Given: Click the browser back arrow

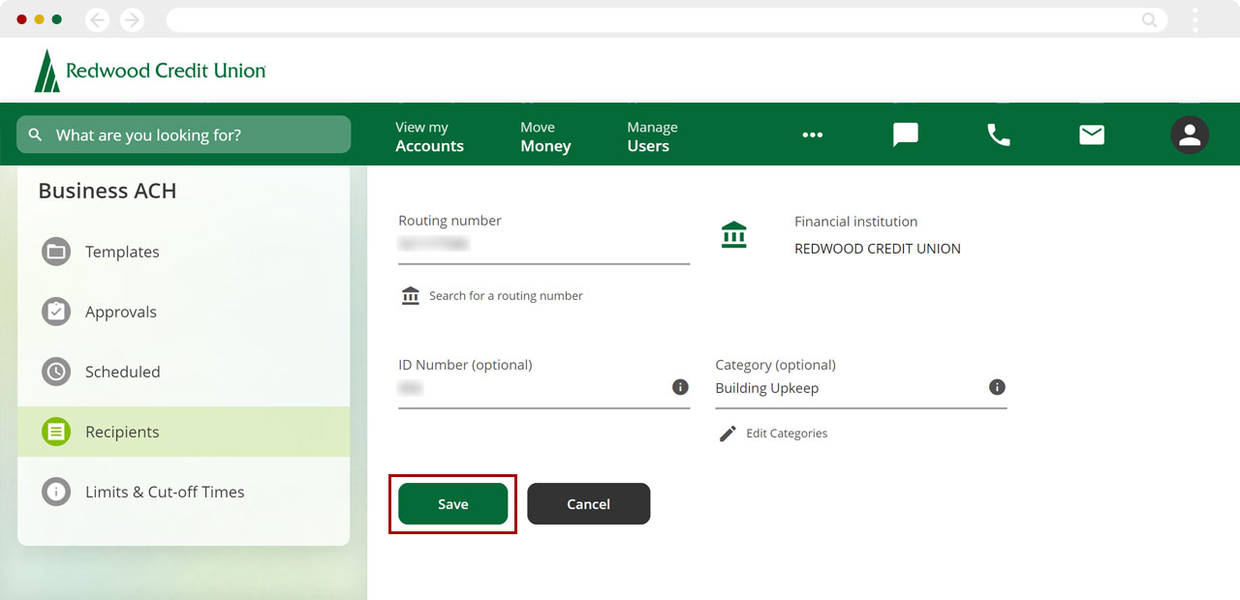Looking at the screenshot, I should pyautogui.click(x=97, y=19).
